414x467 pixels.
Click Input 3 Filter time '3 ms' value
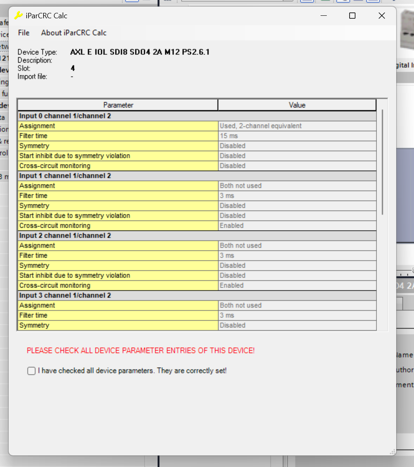297,315
